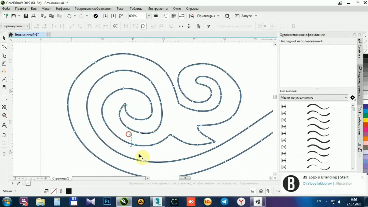The width and height of the screenshot is (368, 207).
Task: Click the Print icon in toolbar
Action: click(x=34, y=16)
